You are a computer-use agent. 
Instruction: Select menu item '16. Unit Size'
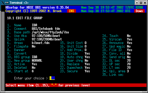pyautogui.click(x=71, y=46)
